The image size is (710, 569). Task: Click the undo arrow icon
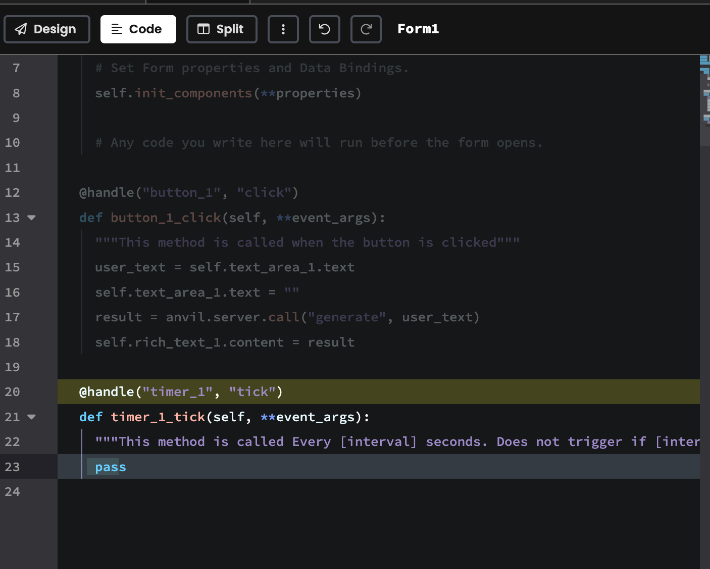tap(324, 29)
